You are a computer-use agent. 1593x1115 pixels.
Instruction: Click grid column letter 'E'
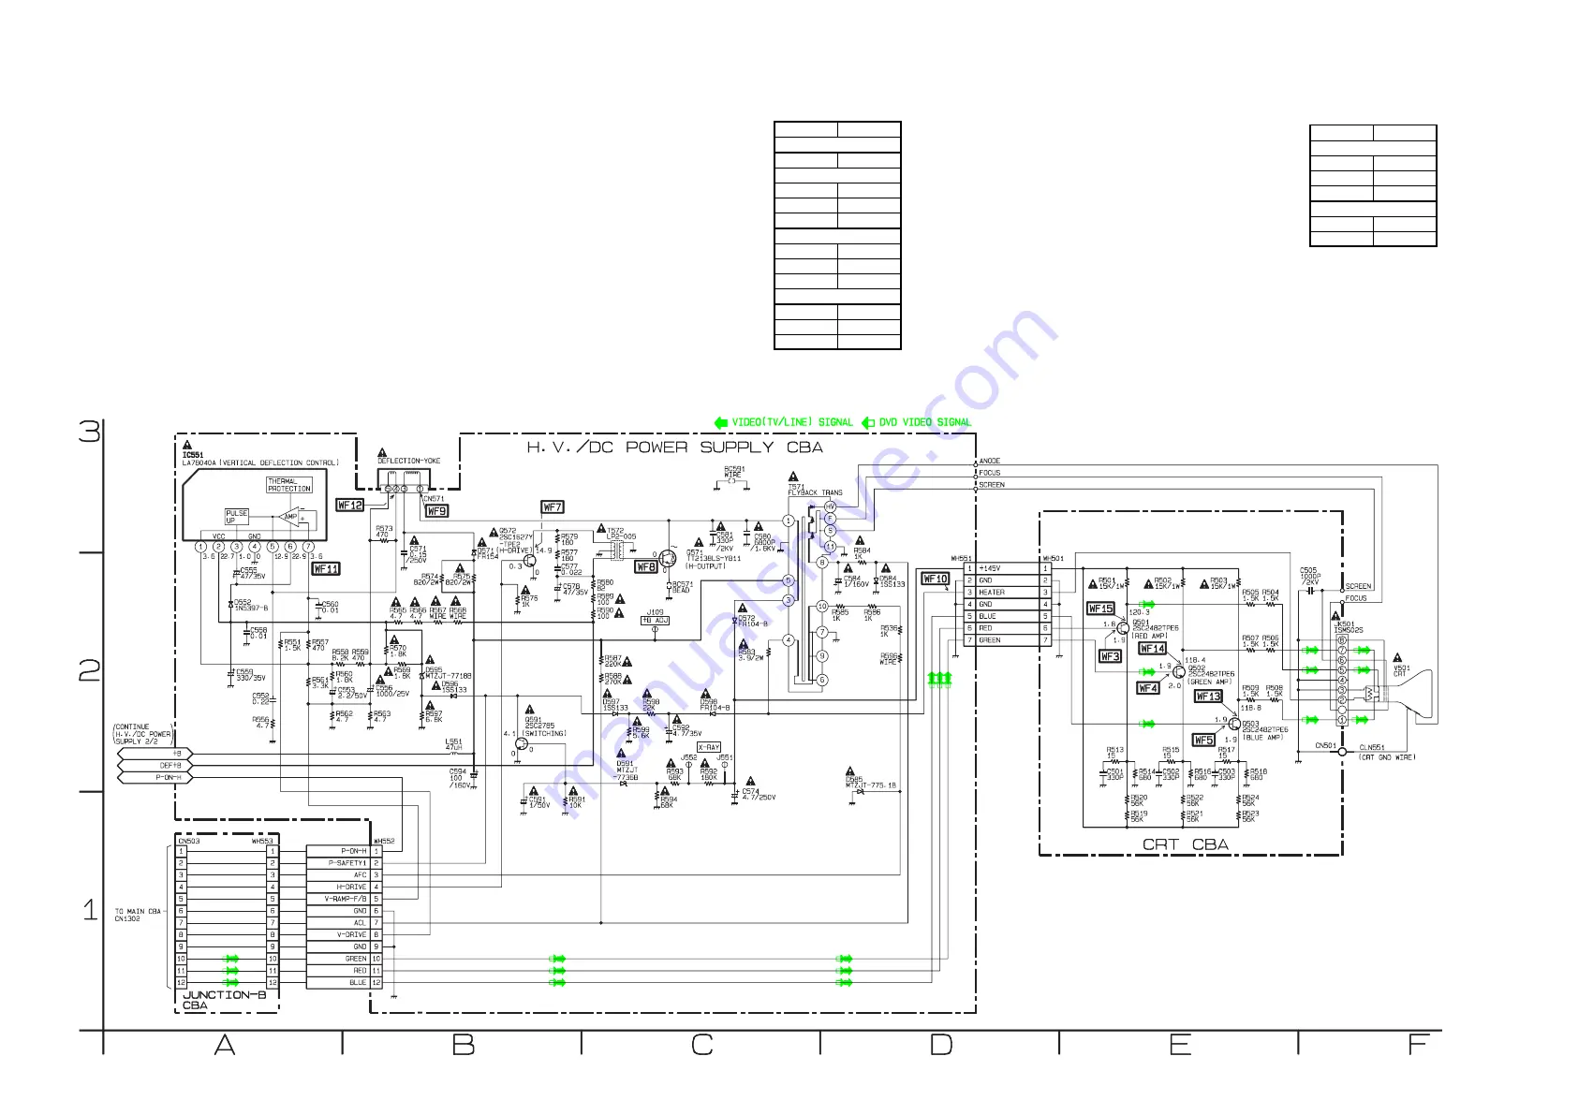[x=1180, y=1045]
